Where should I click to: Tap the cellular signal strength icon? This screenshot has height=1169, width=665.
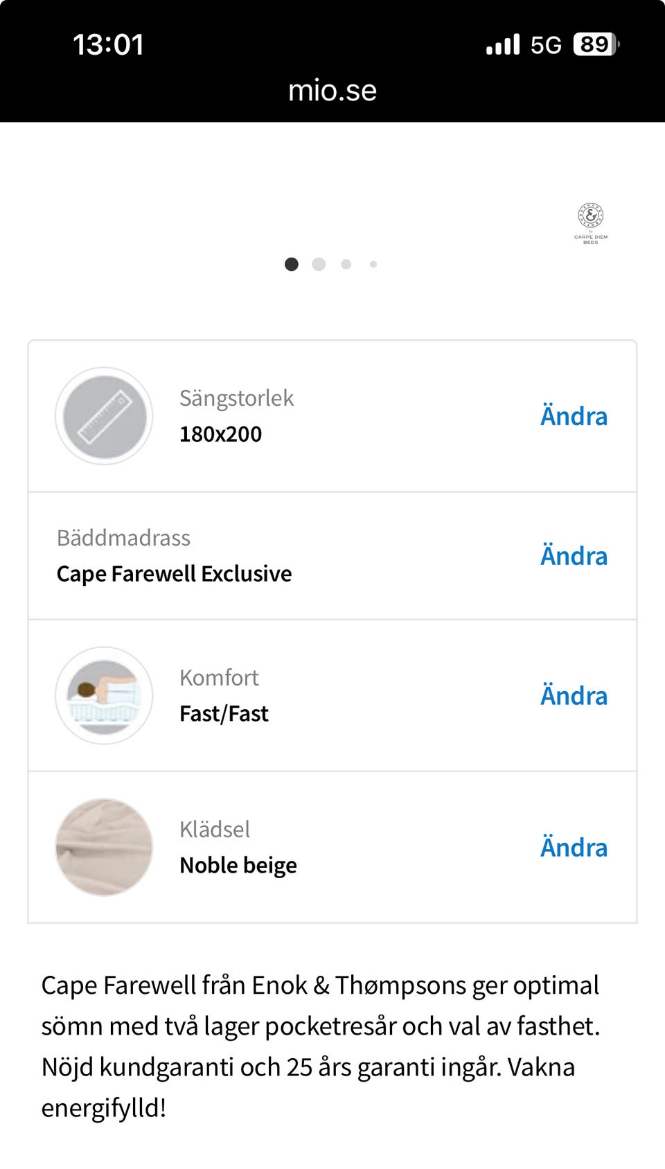[503, 44]
